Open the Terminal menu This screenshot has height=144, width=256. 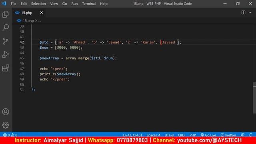click(89, 4)
